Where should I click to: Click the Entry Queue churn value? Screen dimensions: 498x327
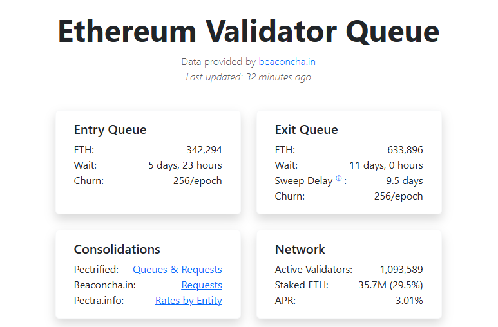tap(197, 181)
